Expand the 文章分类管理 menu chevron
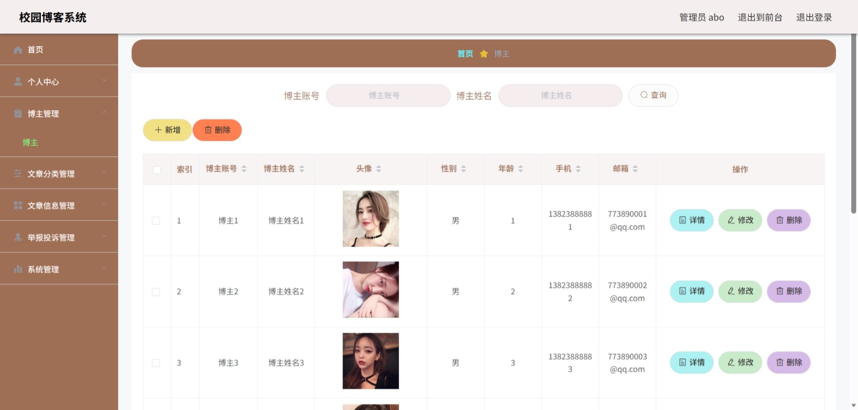Screen dimensions: 858x410 (x=104, y=172)
